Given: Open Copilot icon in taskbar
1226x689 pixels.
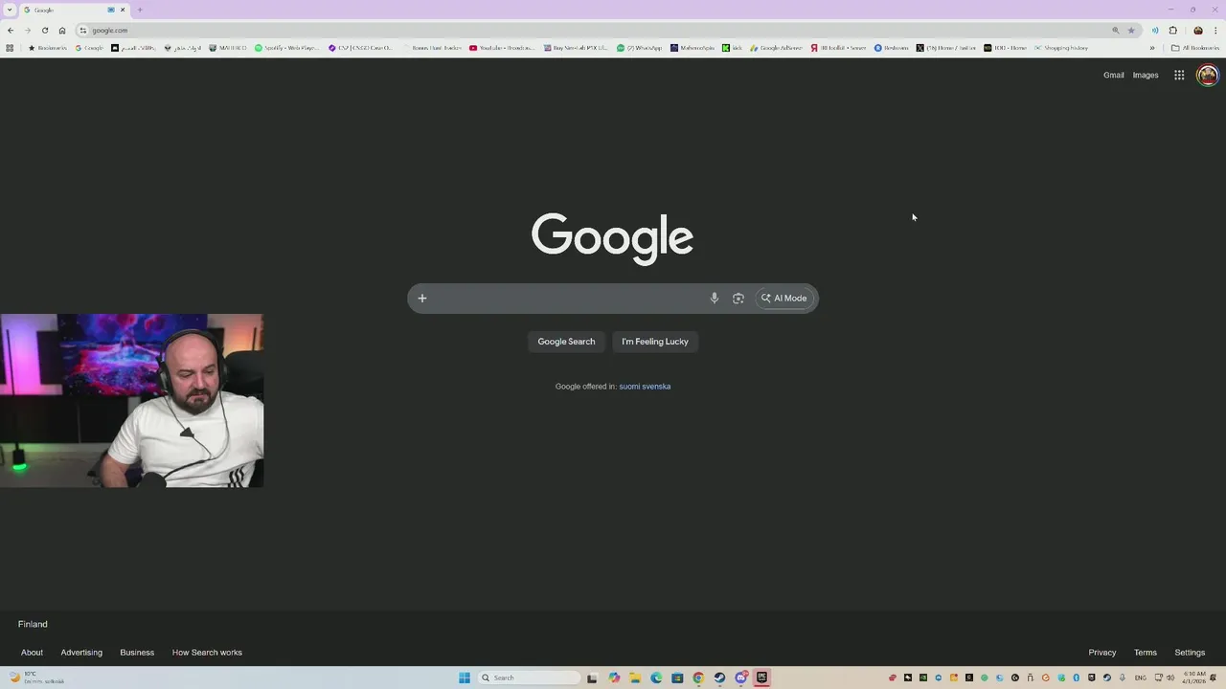Looking at the screenshot, I should tap(614, 678).
